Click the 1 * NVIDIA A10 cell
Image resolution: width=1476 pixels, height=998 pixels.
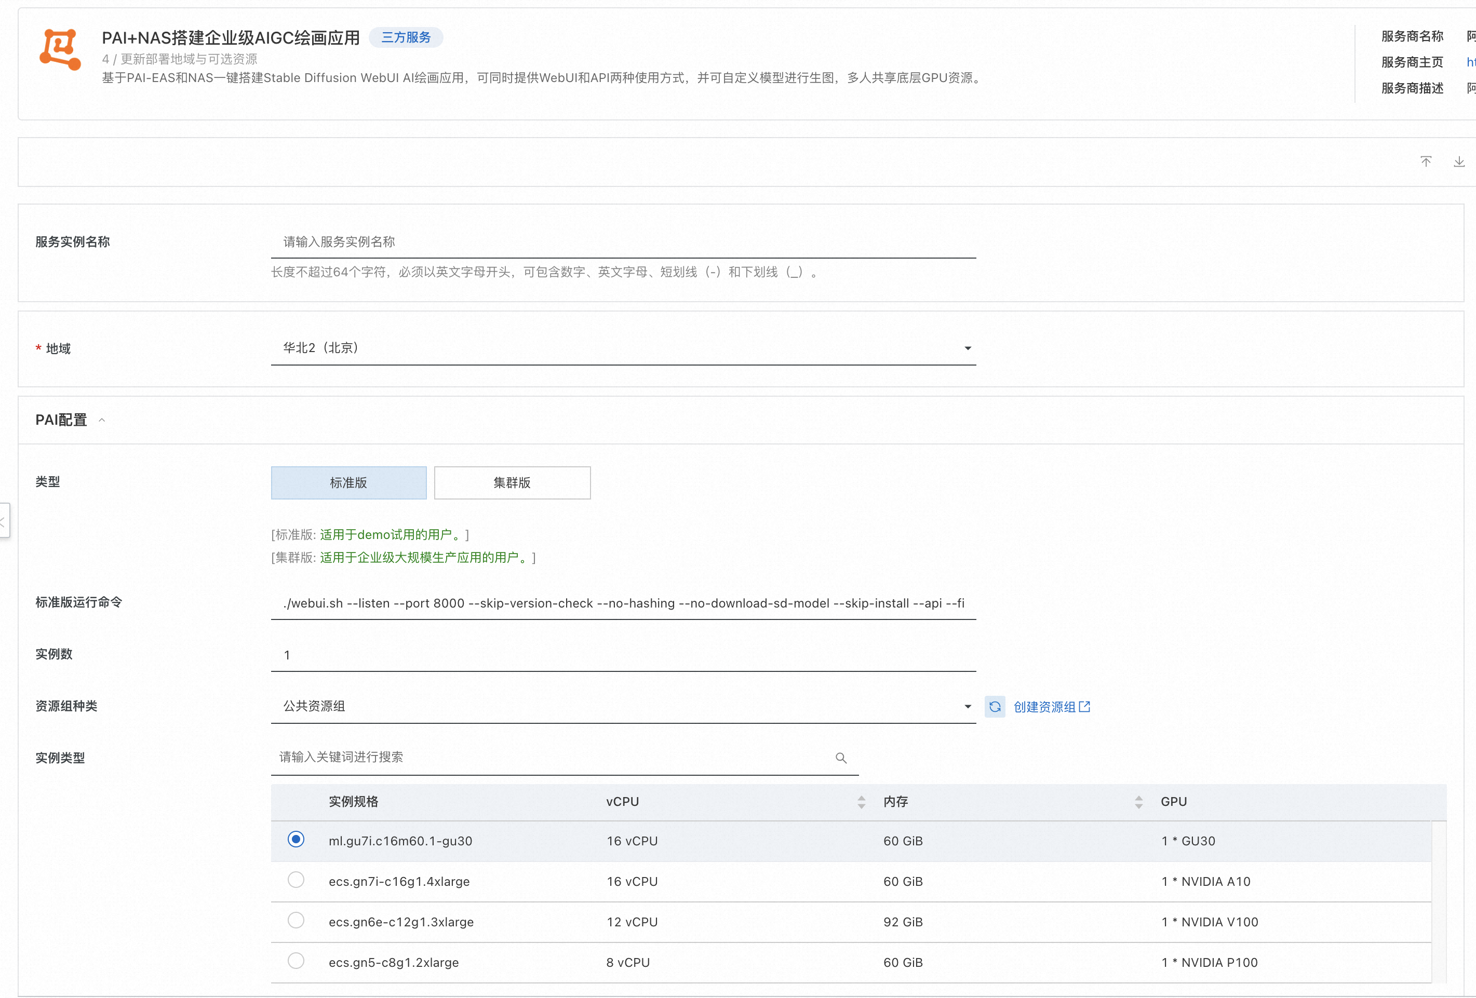pos(1205,882)
